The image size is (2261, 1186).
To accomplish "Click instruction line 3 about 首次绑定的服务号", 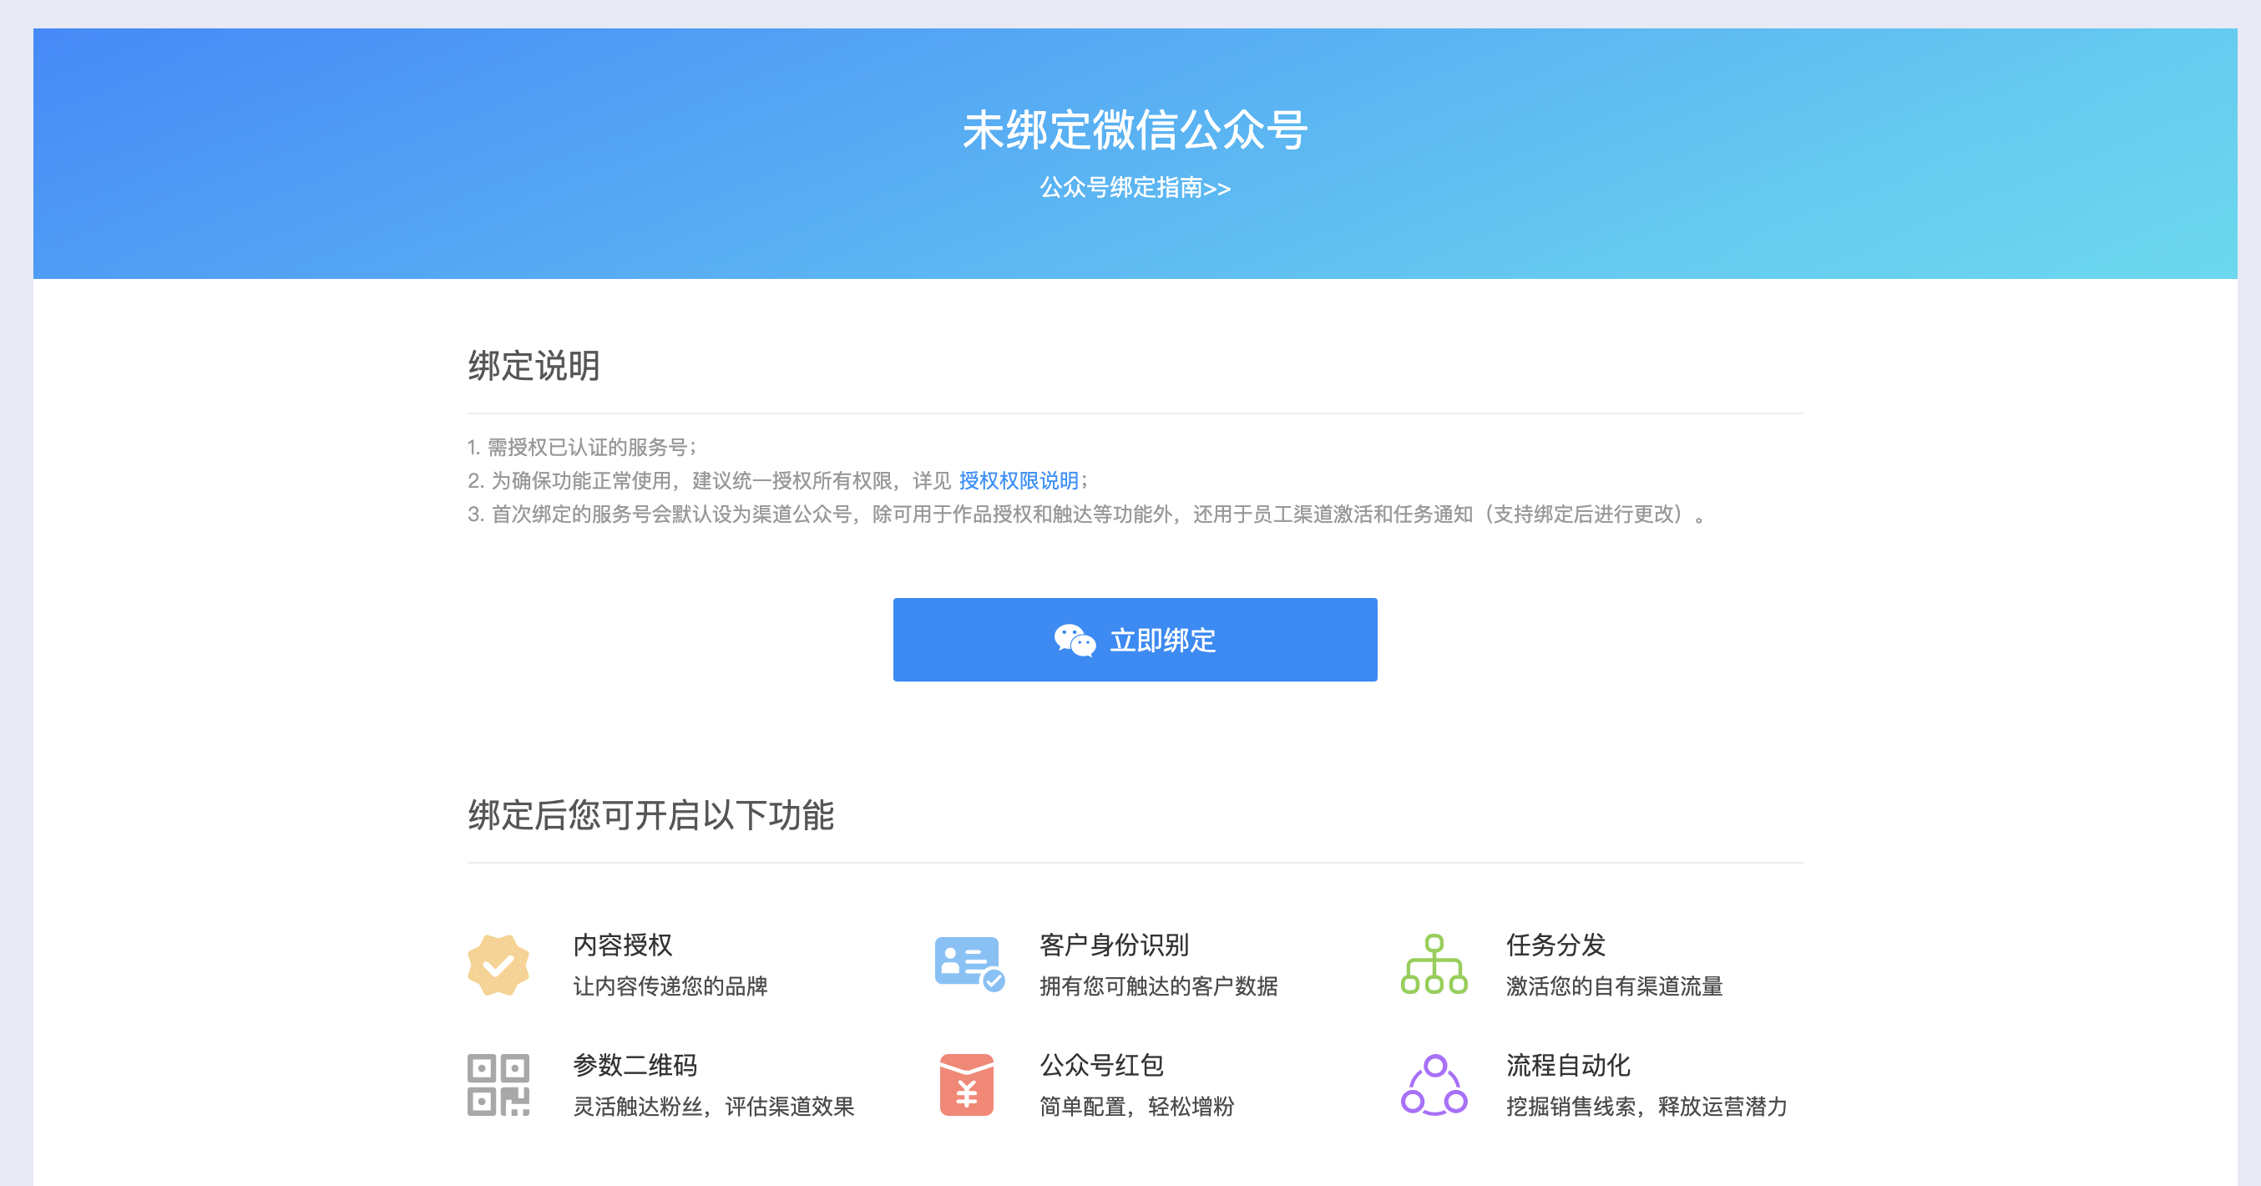I will (1086, 514).
